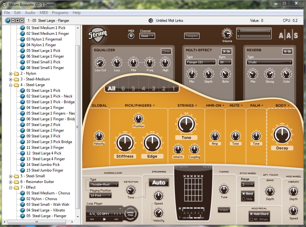This screenshot has width=306, height=227.
Task: Select the All strings button
Action: tap(112, 89)
